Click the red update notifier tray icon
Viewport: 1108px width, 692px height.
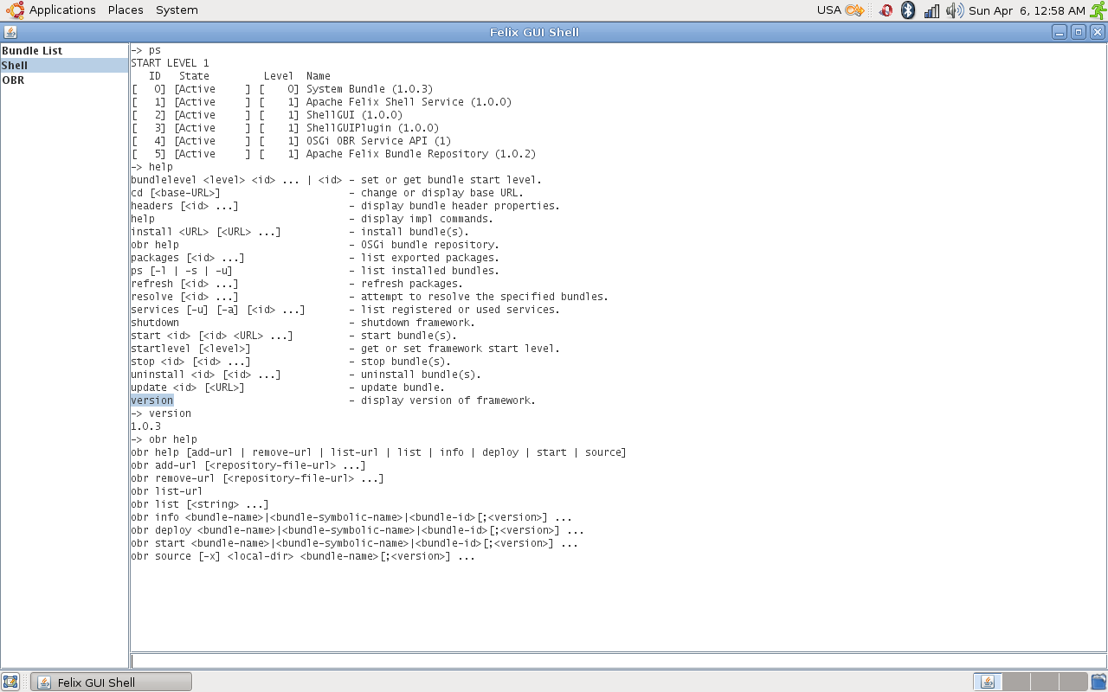coord(886,10)
